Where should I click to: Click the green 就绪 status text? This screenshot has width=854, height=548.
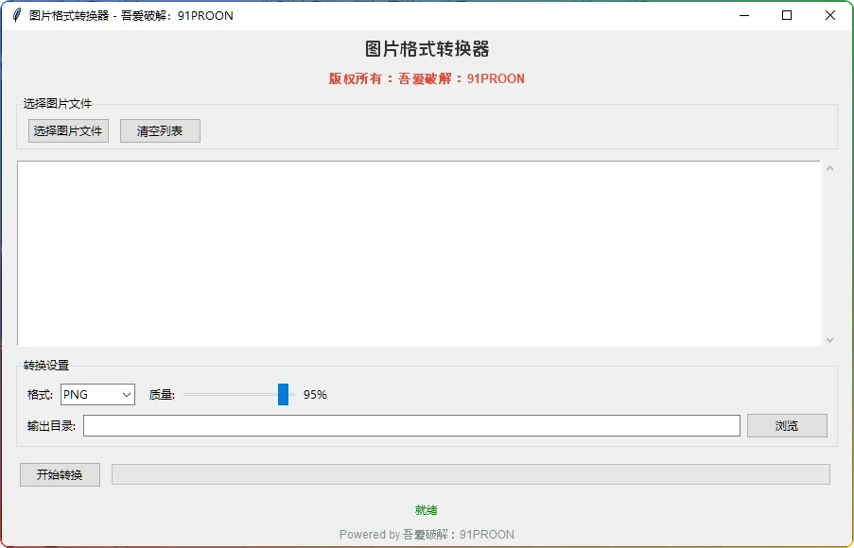coord(426,510)
